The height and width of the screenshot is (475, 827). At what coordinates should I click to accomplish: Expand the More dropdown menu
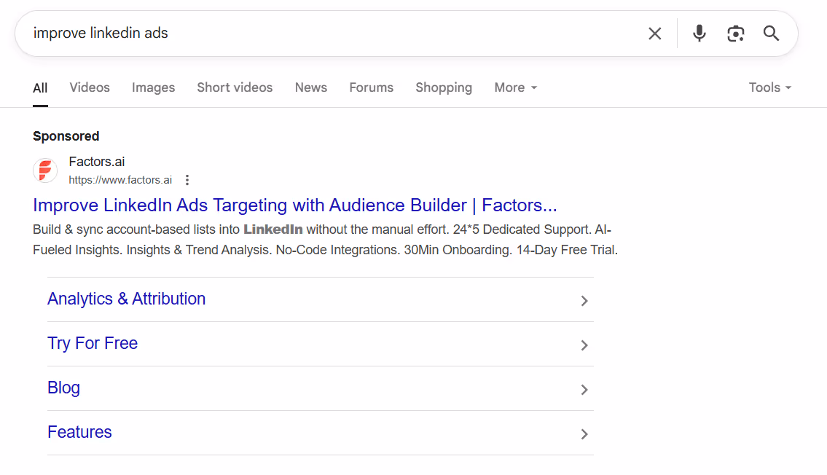coord(515,87)
